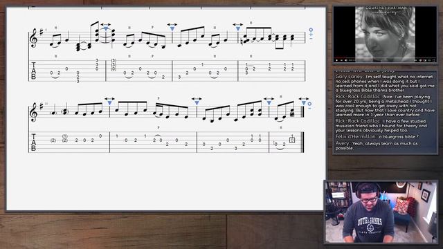Screen dimensions: 443x249
Task: Select the boxed 0 tab note in the last measure
Action: (292, 140)
